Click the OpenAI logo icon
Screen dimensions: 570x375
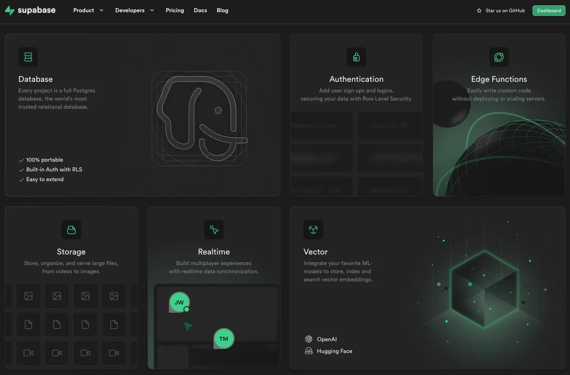click(309, 339)
